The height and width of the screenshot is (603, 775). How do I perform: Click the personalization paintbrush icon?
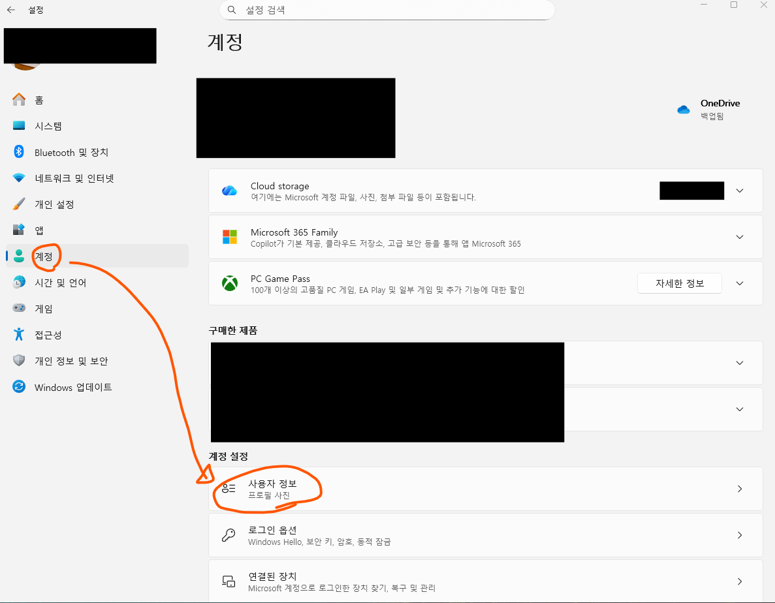tap(19, 204)
